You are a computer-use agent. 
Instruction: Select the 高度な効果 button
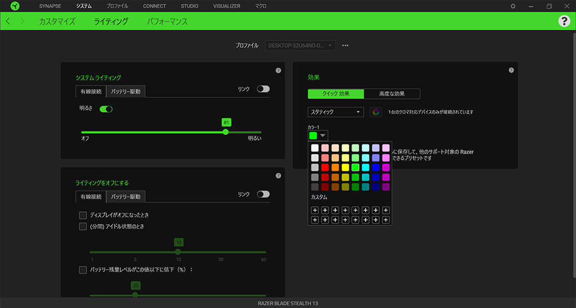click(391, 94)
